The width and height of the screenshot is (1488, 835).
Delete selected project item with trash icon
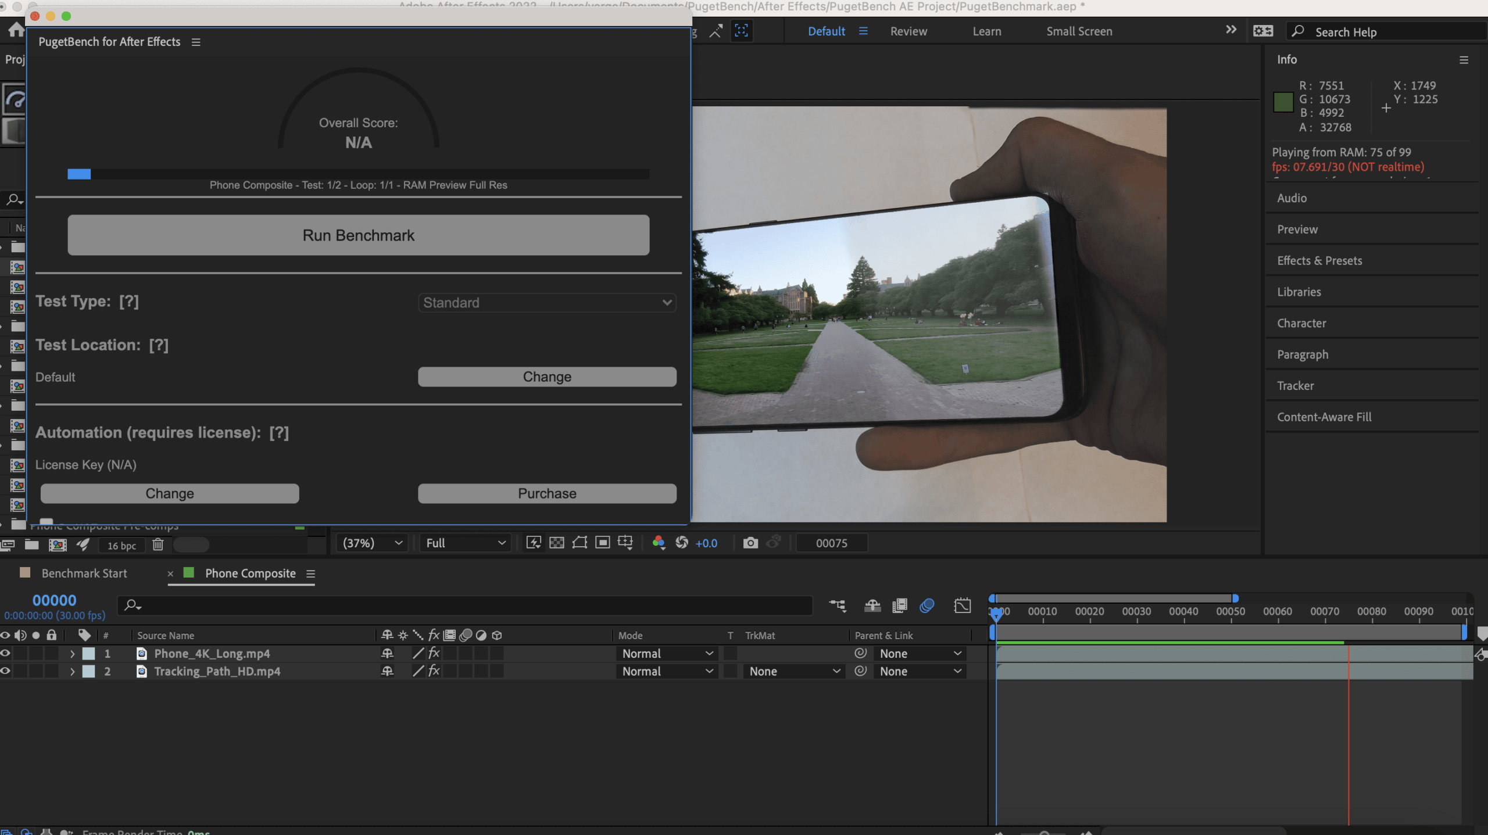coord(158,545)
